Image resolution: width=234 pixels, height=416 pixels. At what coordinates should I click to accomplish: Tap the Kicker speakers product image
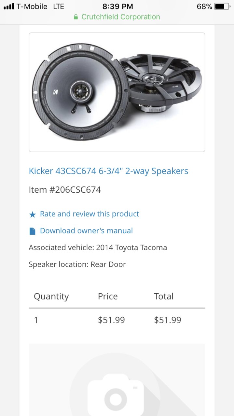(117, 92)
